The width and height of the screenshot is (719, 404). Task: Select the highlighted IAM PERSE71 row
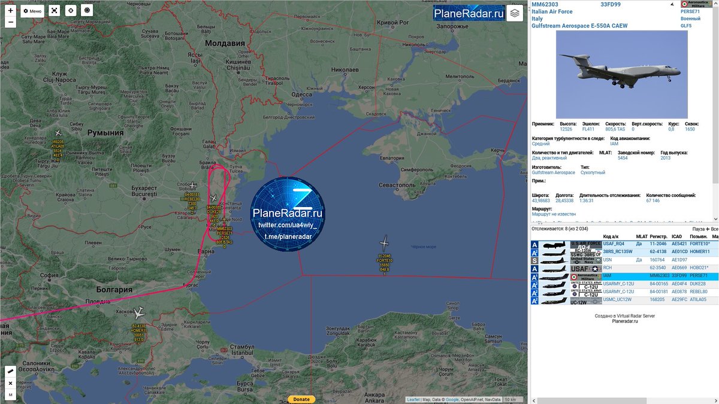click(x=625, y=276)
